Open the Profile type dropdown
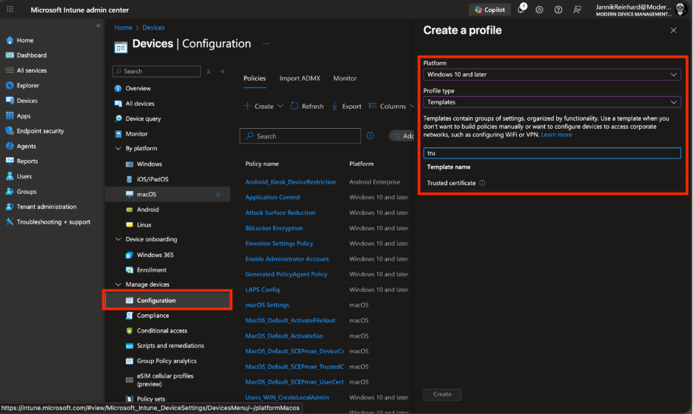 click(x=552, y=102)
